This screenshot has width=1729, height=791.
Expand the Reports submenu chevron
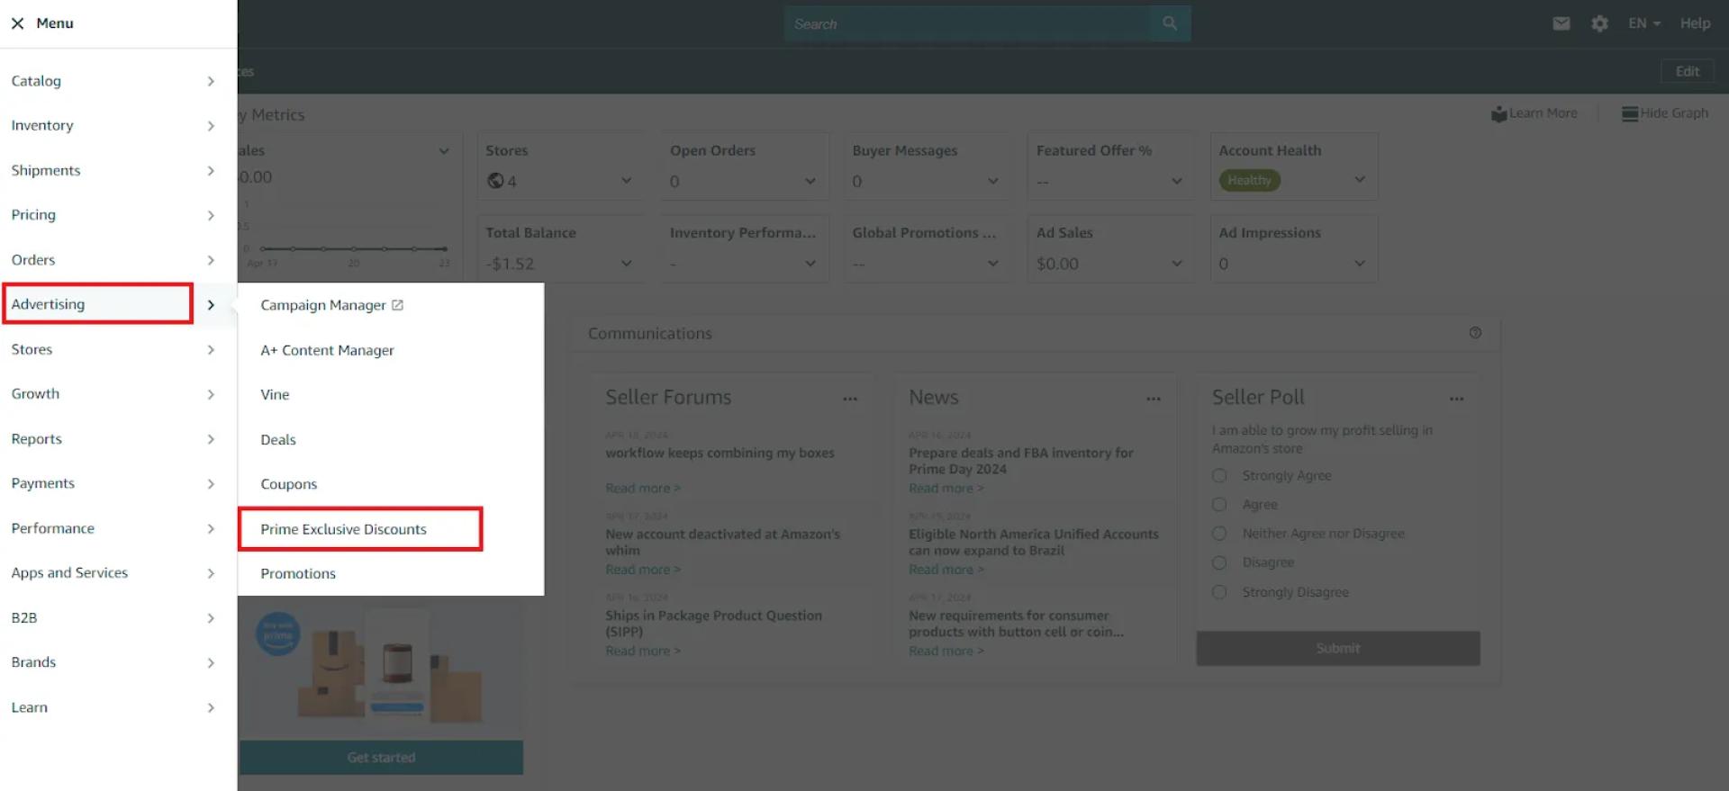tap(211, 439)
